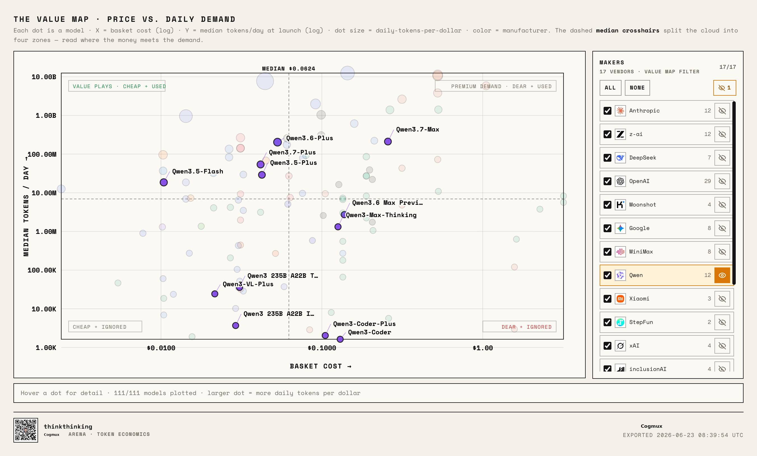The width and height of the screenshot is (757, 456).
Task: Click the xAI logo icon
Action: (x=620, y=346)
